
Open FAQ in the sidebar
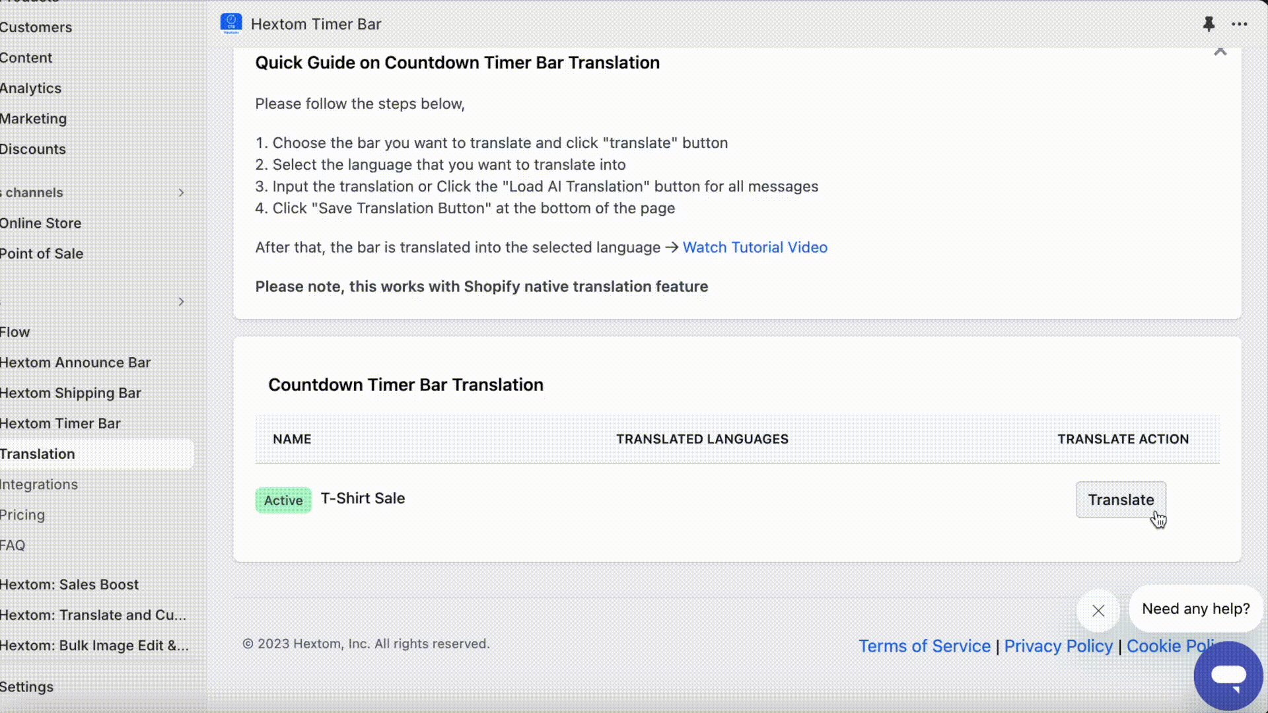pos(13,545)
